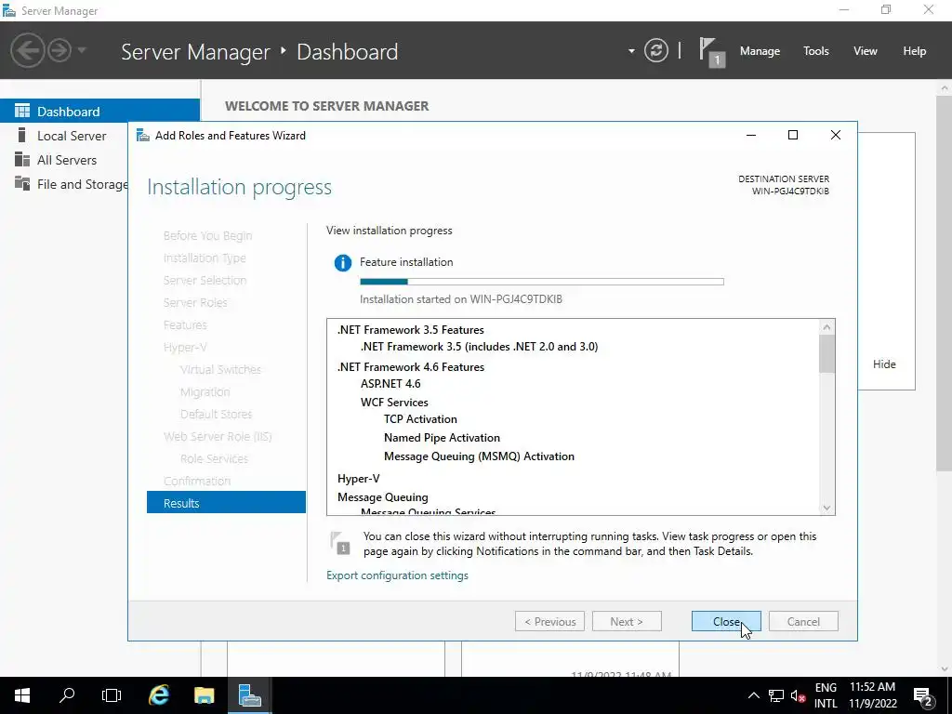Click the Server Manager main scrollbar thumb
The height and width of the screenshot is (714, 952).
click(945, 283)
